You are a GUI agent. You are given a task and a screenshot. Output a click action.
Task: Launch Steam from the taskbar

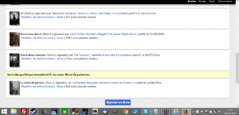click(34, 111)
